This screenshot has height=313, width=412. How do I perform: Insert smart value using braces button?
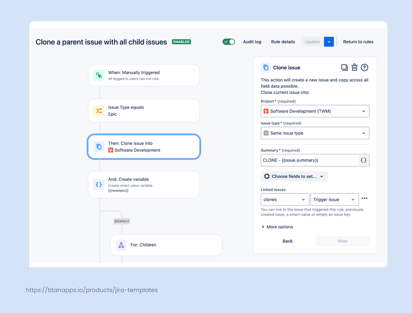364,160
